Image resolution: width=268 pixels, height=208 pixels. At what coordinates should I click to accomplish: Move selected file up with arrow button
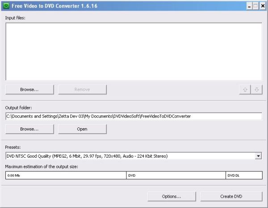tap(245, 90)
